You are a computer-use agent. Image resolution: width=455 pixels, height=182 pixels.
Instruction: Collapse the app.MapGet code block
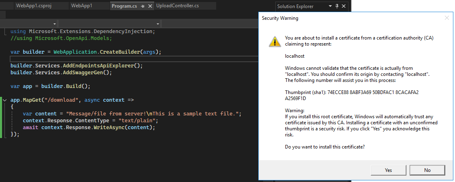5,100
